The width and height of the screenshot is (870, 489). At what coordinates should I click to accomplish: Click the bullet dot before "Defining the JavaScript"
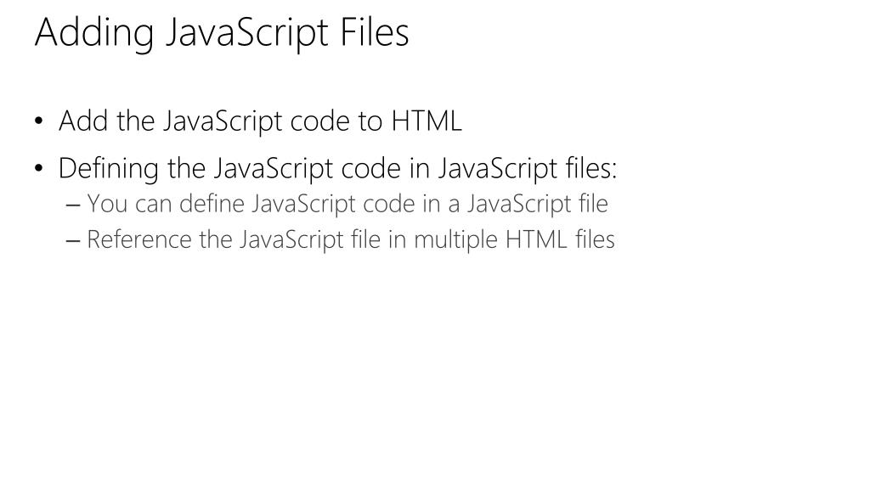coord(40,169)
